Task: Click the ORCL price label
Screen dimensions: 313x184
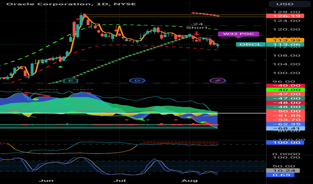Action: click(251, 44)
